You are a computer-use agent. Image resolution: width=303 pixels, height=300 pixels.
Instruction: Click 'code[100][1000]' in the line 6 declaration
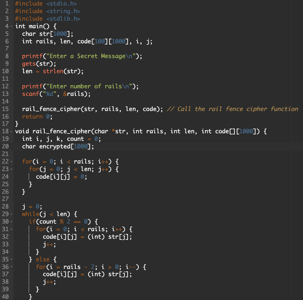tap(103, 41)
